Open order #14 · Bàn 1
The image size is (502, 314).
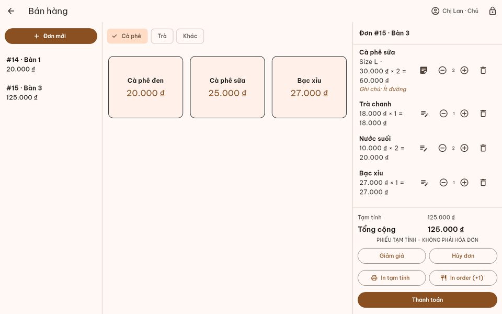(51, 64)
